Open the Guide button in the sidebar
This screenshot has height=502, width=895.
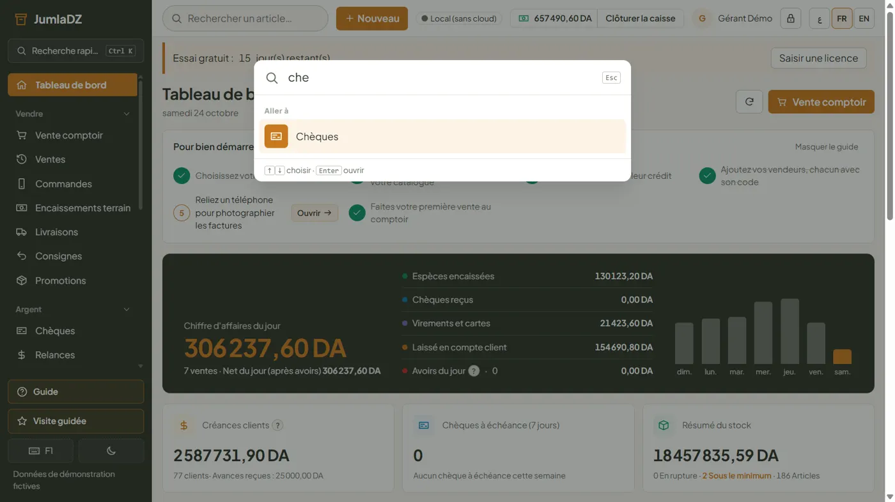76,392
